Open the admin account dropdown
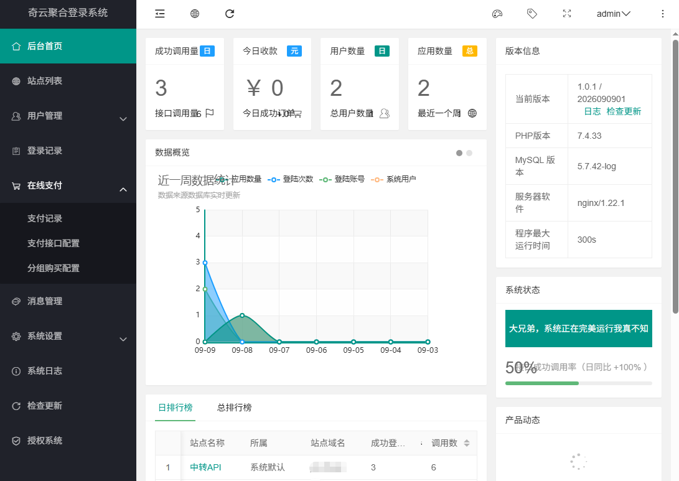The width and height of the screenshot is (679, 481). coord(613,14)
